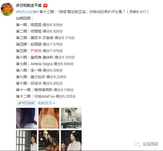163x151 pixels.
Task: Open the round fan with calligraphy thumbnail
Action: 49,118
